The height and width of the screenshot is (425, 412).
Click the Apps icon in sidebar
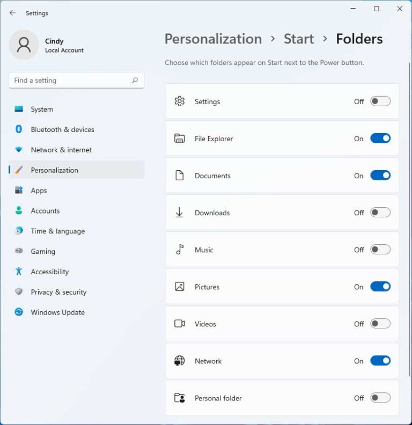point(19,190)
